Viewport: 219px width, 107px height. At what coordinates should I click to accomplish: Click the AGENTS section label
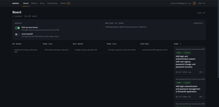[x=18, y=23]
